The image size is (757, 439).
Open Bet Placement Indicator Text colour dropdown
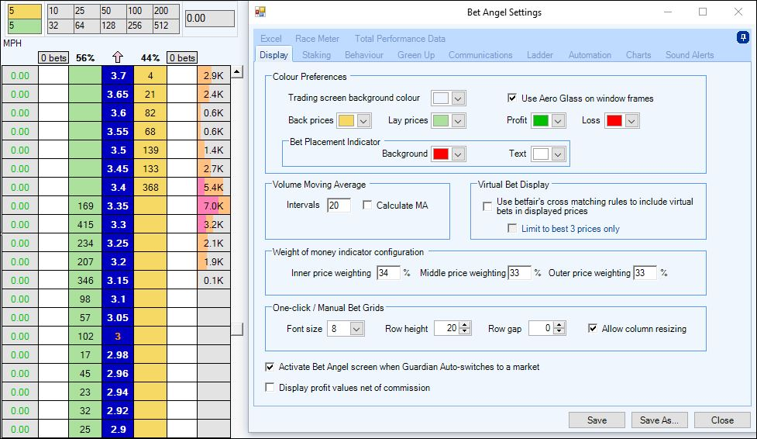click(558, 154)
